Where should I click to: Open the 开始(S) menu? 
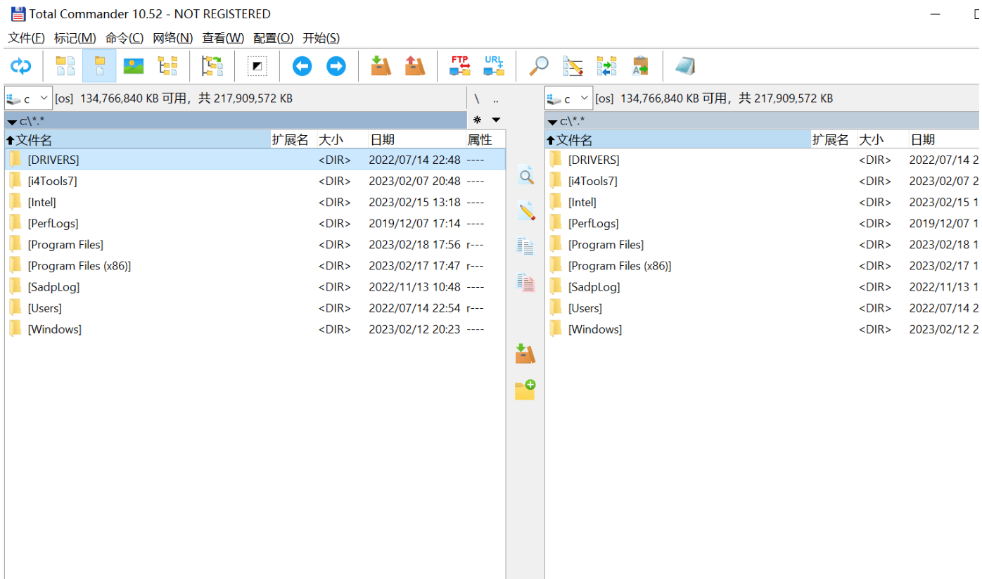click(x=321, y=38)
